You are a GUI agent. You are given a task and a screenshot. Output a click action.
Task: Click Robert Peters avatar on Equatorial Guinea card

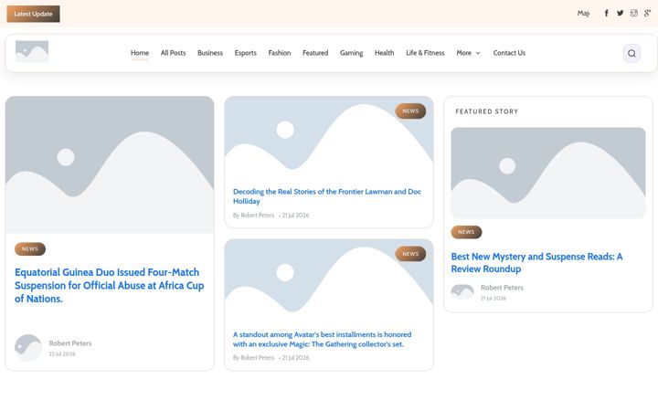click(28, 348)
